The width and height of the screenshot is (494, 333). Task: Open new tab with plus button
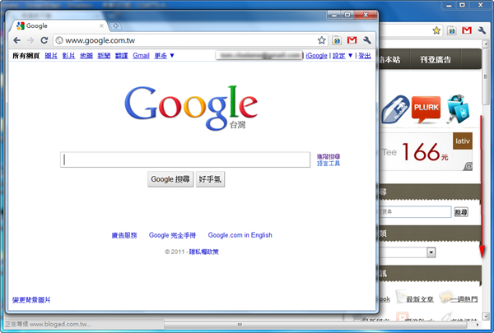(115, 25)
